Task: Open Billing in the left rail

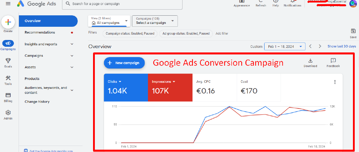Action: [x=8, y=97]
